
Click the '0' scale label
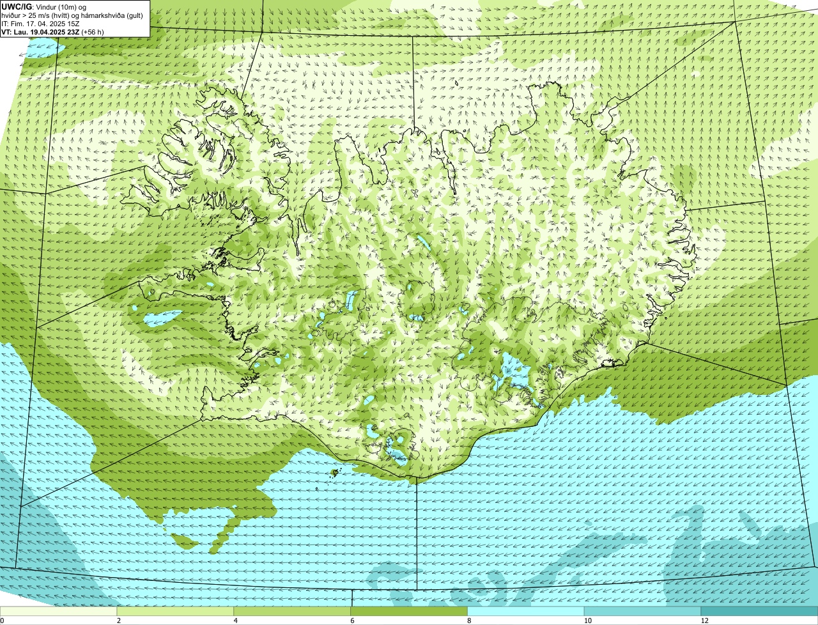coord(2,621)
